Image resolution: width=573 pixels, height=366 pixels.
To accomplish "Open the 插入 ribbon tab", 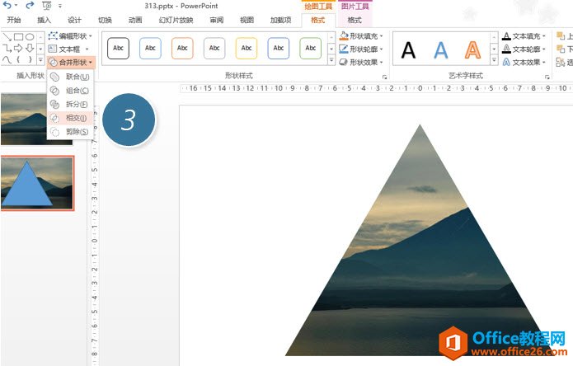I will (x=44, y=20).
